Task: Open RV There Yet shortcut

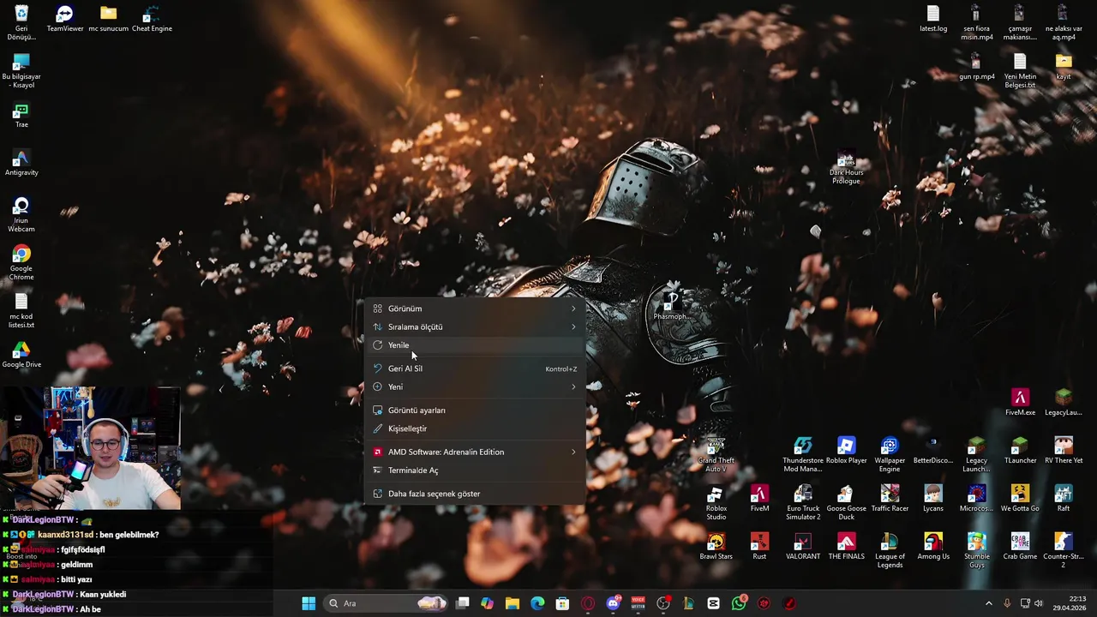Action: [x=1064, y=451]
